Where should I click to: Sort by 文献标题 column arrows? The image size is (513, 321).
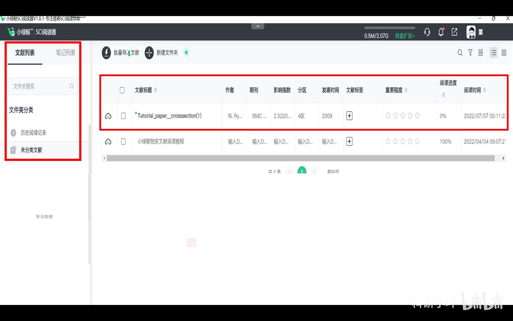[x=156, y=90]
